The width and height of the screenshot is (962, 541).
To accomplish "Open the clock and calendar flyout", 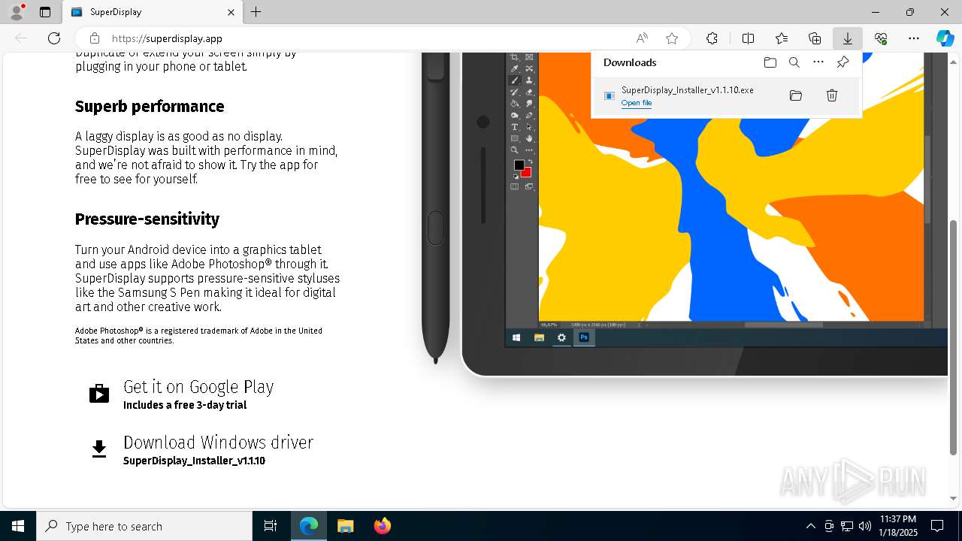I will coord(897,526).
